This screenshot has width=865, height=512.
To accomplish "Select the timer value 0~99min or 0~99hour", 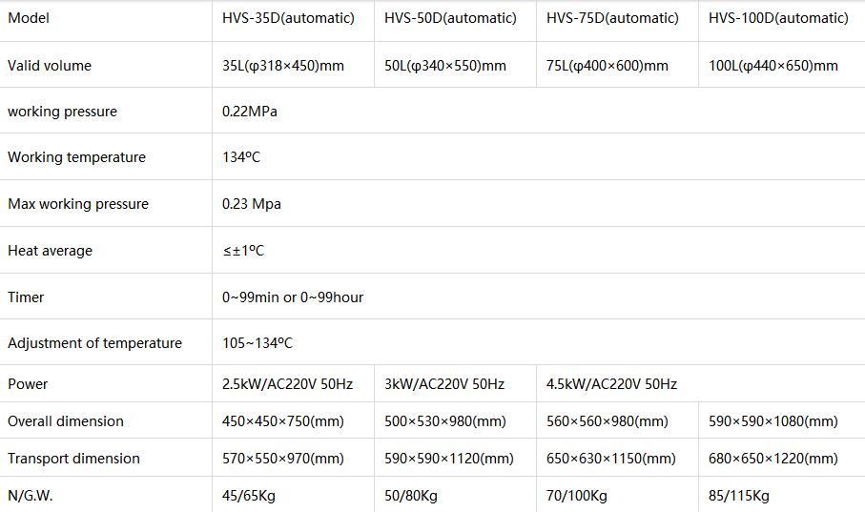I will pyautogui.click(x=293, y=297).
